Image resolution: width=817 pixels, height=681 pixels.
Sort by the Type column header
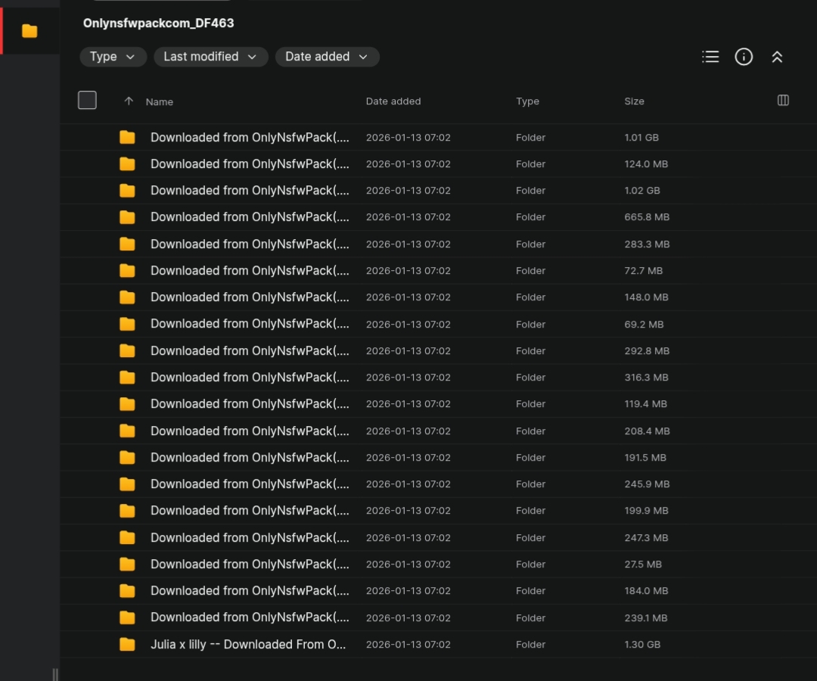pyautogui.click(x=527, y=101)
